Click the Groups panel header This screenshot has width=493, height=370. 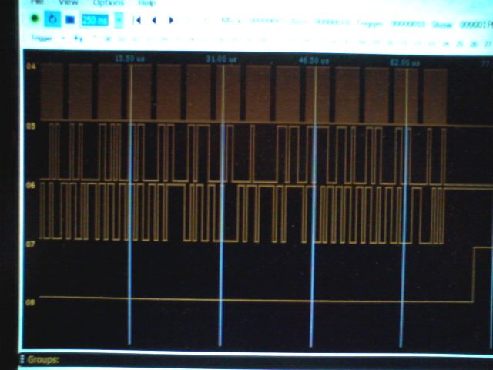[x=43, y=359]
